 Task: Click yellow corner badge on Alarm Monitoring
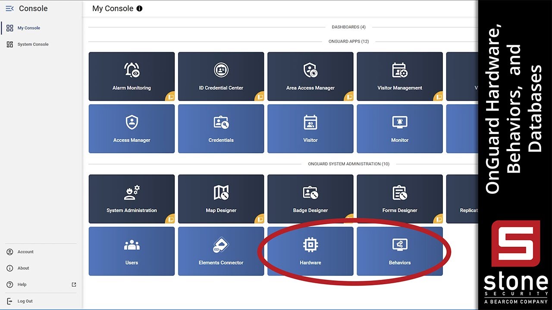(170, 97)
